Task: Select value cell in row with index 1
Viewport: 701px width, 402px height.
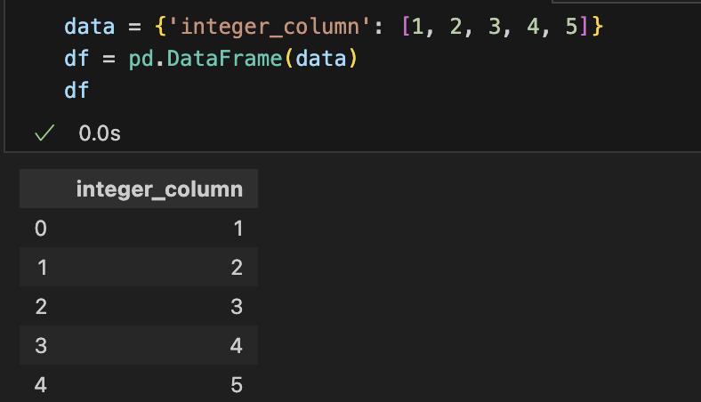Action: pos(237,268)
